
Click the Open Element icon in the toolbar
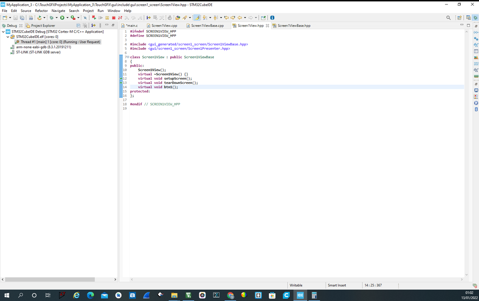pyautogui.click(x=177, y=18)
